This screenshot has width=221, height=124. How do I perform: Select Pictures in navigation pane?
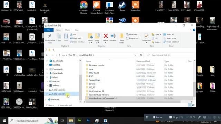56,81
